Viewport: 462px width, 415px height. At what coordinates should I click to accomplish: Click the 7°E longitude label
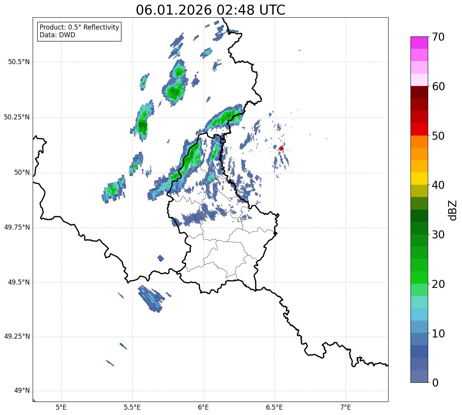tap(346, 407)
